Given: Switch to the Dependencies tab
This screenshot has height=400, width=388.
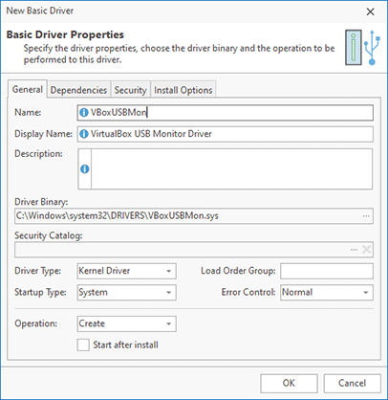Looking at the screenshot, I should coord(78,90).
